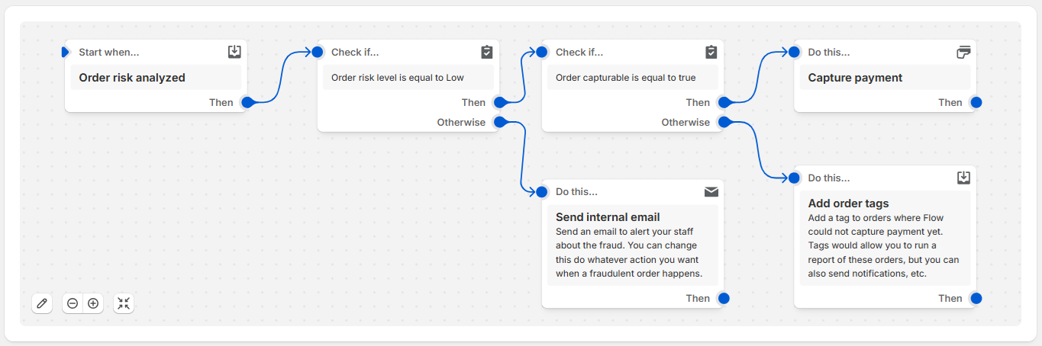Click Otherwise connector dot on Order risk level check
Image resolution: width=1042 pixels, height=346 pixels.
click(x=500, y=122)
